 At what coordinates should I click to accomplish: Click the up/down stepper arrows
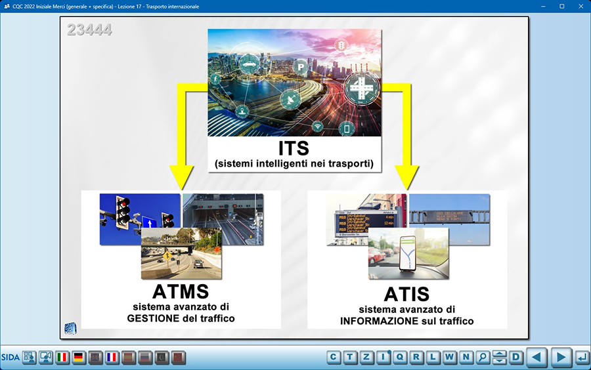coord(500,357)
